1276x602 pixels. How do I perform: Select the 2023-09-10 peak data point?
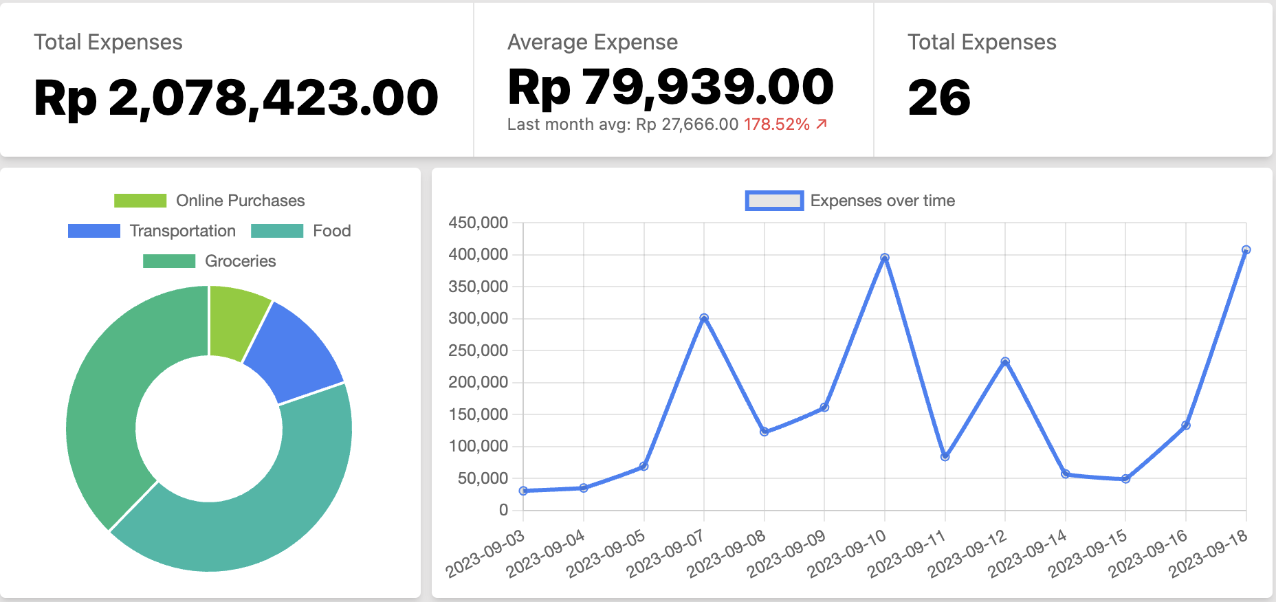coord(885,258)
